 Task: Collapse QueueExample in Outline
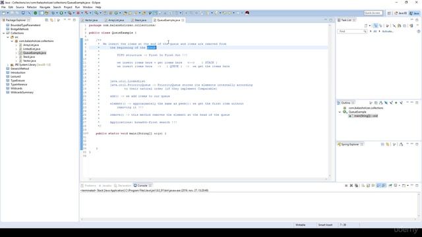[x=340, y=112]
